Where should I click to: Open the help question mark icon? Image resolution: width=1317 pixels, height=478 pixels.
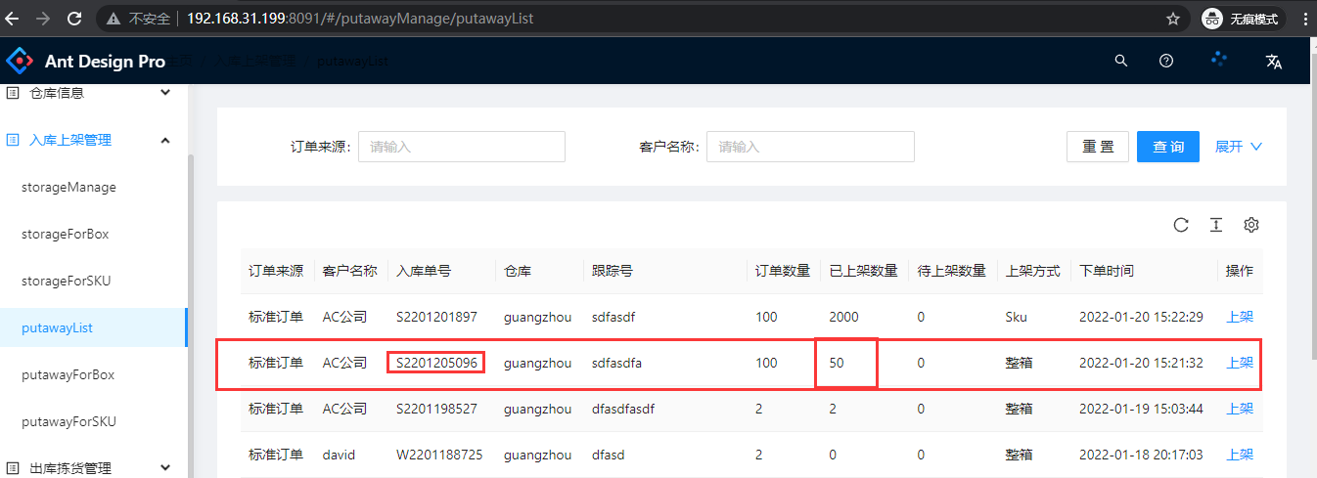point(1165,61)
